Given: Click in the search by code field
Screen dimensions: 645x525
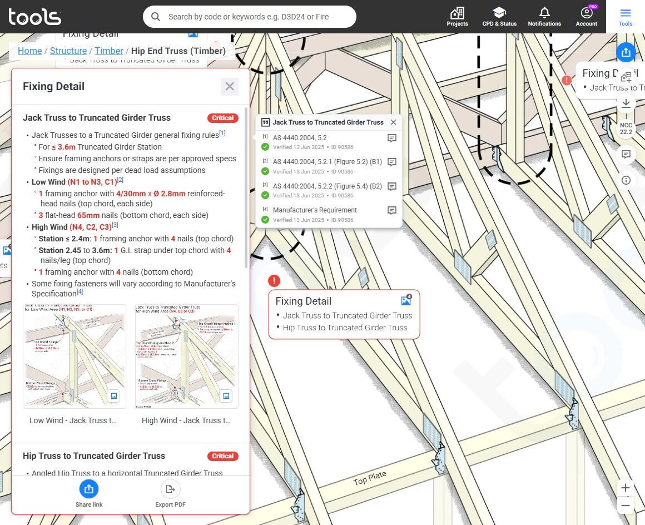Looking at the screenshot, I should pos(256,17).
